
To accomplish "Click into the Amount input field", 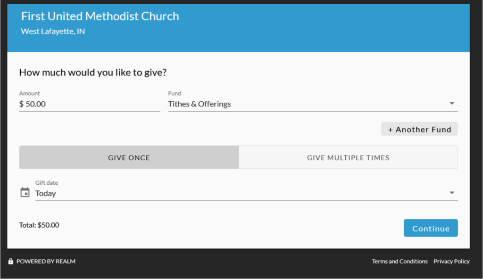I will point(89,104).
